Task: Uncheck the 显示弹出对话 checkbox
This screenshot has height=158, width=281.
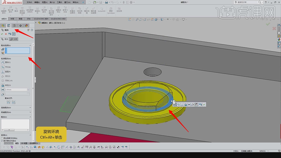Action: click(2, 141)
